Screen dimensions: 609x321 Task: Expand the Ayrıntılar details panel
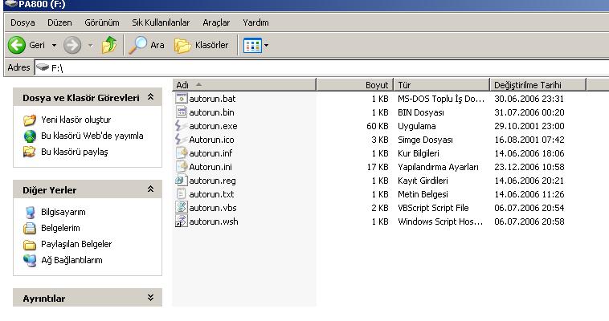coord(150,299)
